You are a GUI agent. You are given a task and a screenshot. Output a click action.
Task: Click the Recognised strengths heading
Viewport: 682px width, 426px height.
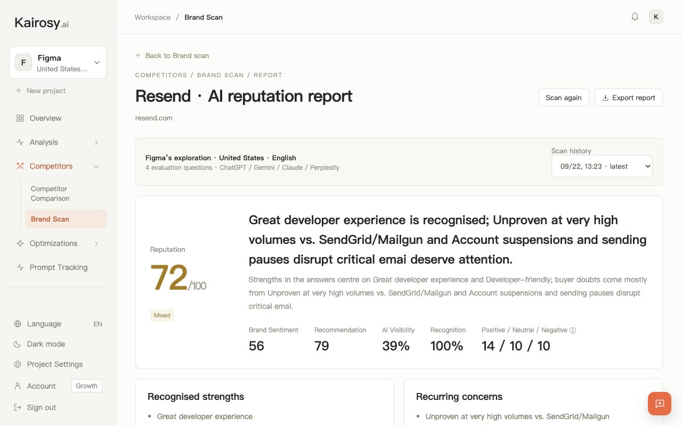[196, 396]
